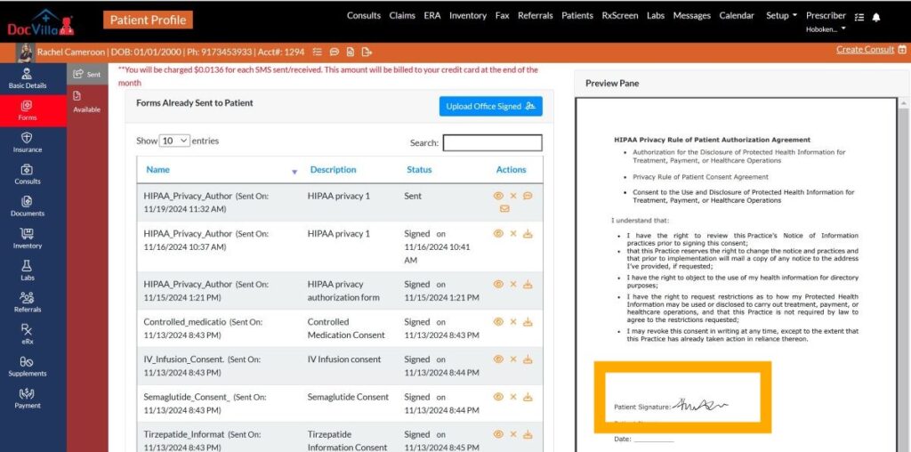Image resolution: width=911 pixels, height=452 pixels.
Task: Remove the Controlled Medication Consent form
Action: tap(513, 322)
